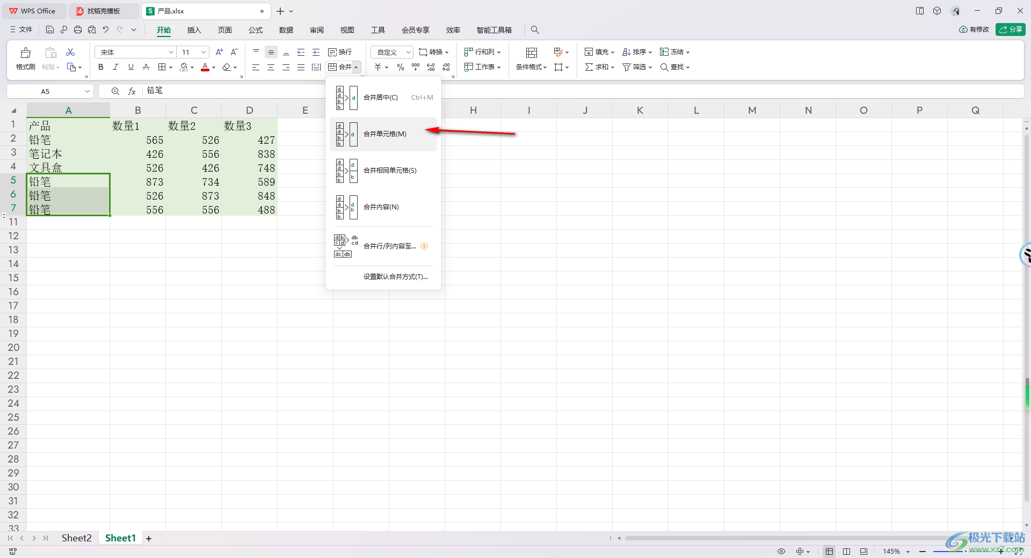Toggle Italic formatting

[115, 67]
